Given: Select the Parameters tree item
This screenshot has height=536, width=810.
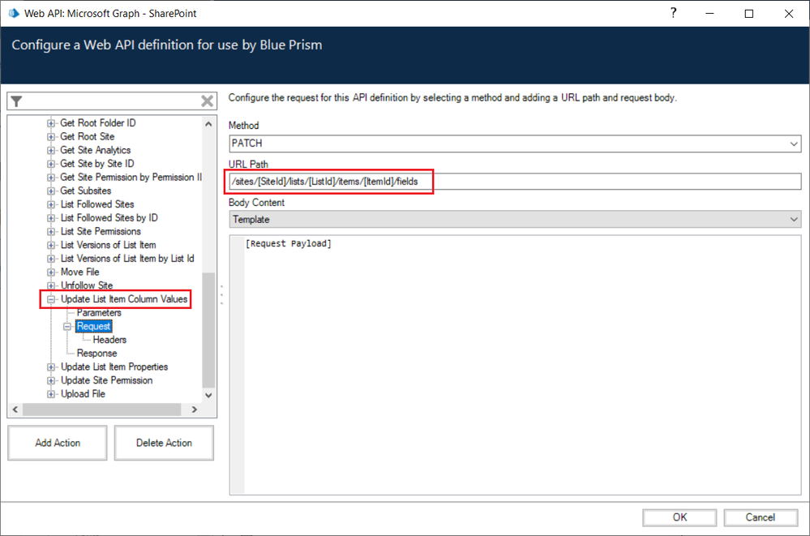Looking at the screenshot, I should (99, 313).
